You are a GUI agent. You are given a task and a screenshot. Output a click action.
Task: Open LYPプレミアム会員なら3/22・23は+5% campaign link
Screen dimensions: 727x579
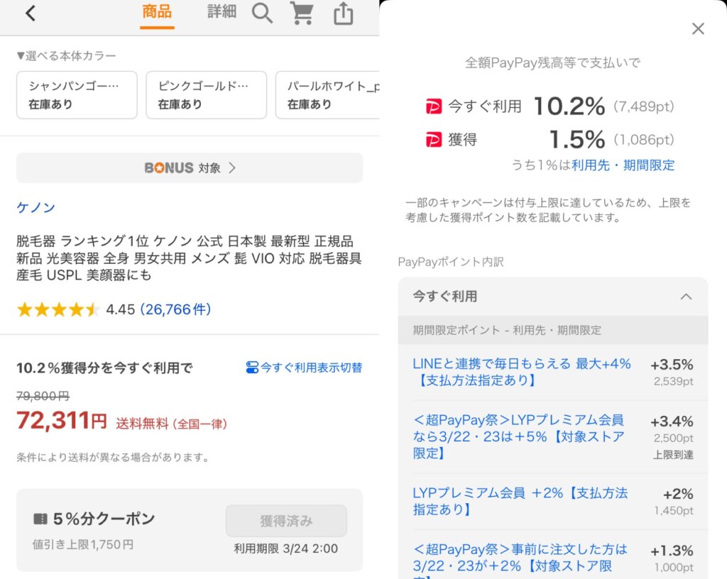518,436
